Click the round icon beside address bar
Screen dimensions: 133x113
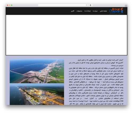pyautogui.click(x=90, y=5)
